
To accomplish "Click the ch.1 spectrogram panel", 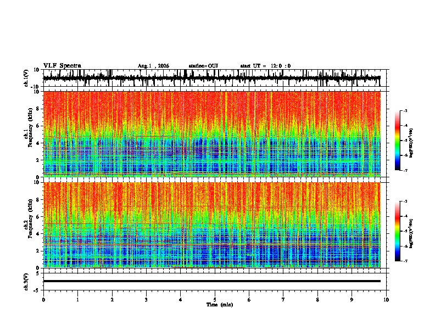I will tap(211, 134).
